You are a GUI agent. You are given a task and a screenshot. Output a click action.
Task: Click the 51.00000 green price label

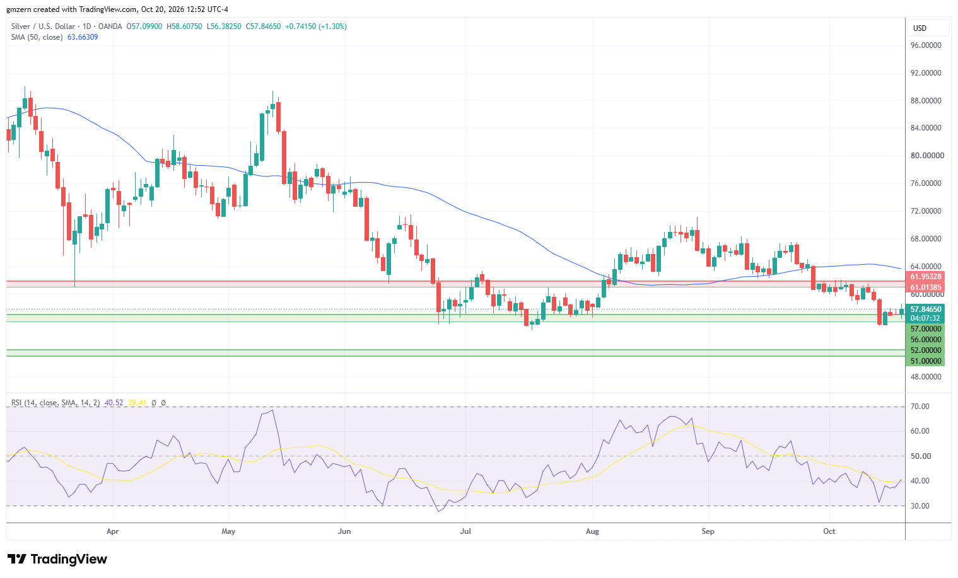[x=925, y=361]
